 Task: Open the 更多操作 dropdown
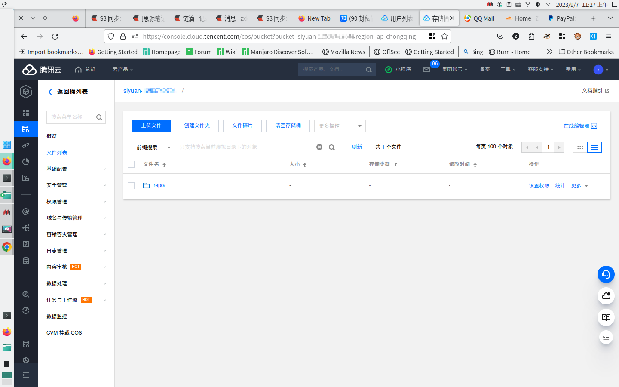(x=340, y=126)
